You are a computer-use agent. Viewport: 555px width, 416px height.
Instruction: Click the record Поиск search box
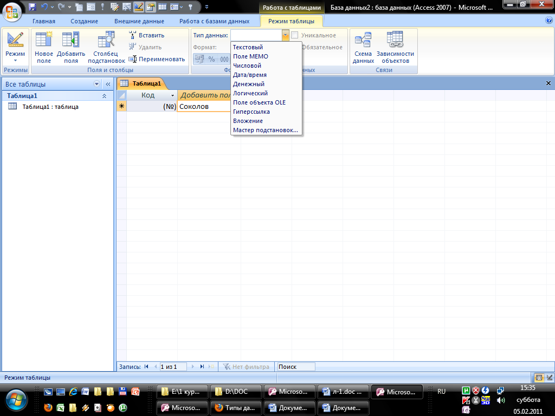click(296, 367)
